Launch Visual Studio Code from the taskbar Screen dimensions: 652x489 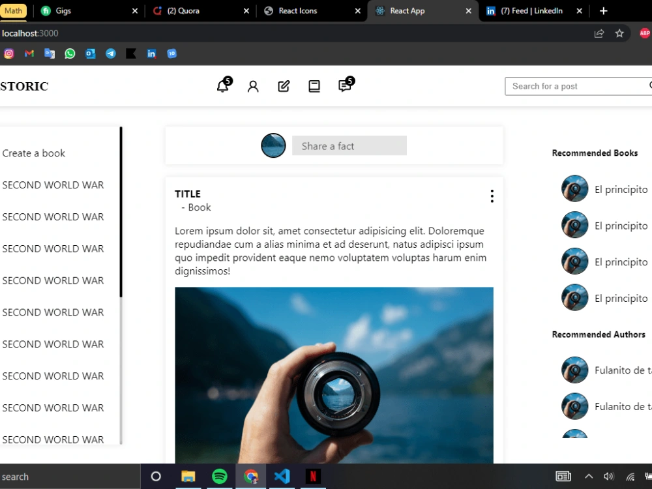click(282, 476)
